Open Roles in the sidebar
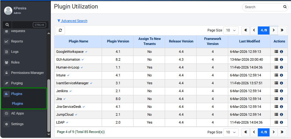This screenshot has width=291, height=139. 15,62
